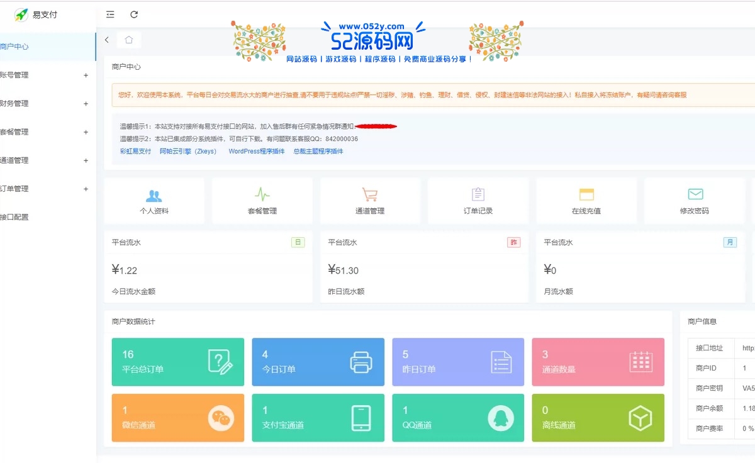The width and height of the screenshot is (755, 463).
Task: Click the 商户密钥 table cell
Action: [x=710, y=388]
